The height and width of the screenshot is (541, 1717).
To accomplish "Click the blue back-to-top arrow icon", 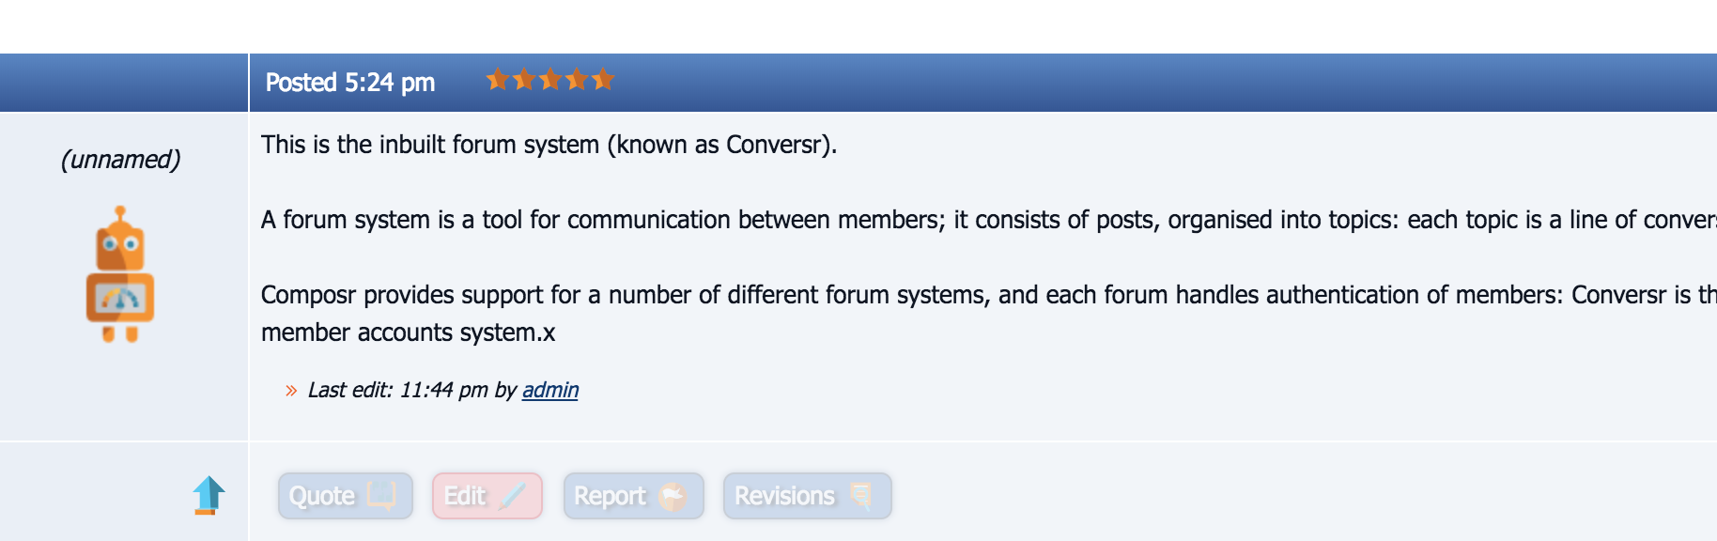I will tap(209, 495).
